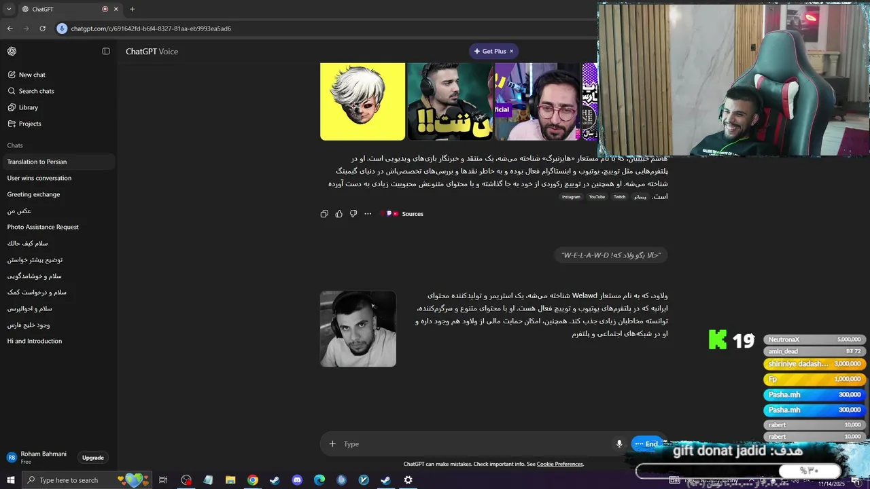This screenshot has height=489, width=870.
Task: Open Discord from the taskbar
Action: click(297, 480)
